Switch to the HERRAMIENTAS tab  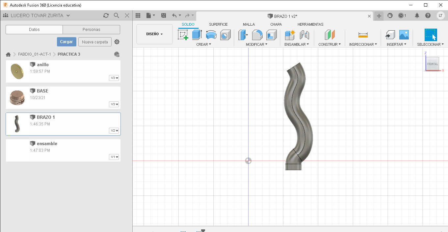point(310,24)
